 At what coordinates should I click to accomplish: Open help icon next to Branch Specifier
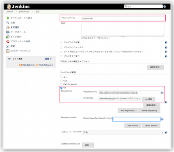162,119
